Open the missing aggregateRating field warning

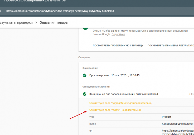(x=121, y=103)
